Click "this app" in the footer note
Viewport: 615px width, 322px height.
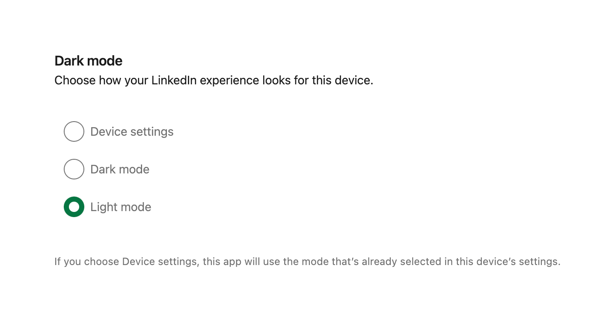222,262
